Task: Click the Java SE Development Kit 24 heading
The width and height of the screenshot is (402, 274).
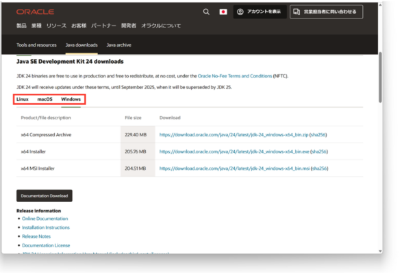Action: 70,62
